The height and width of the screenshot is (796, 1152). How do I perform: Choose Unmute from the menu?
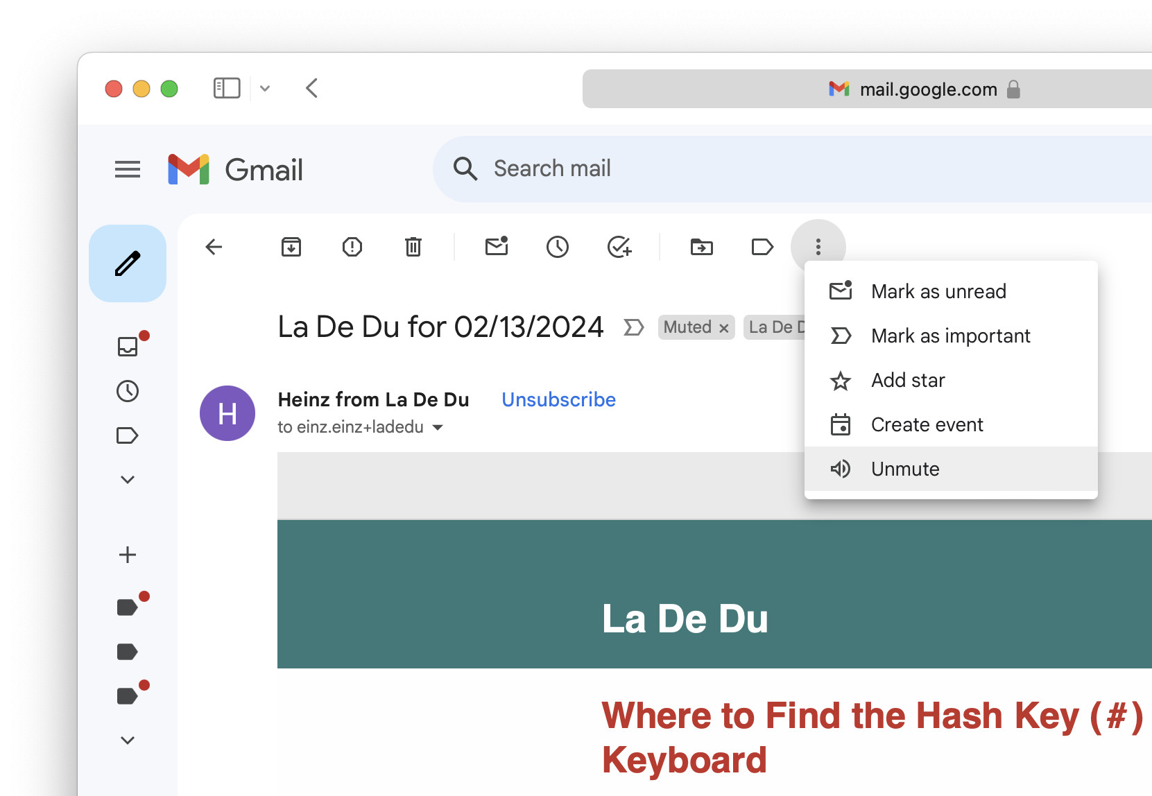tap(951, 469)
